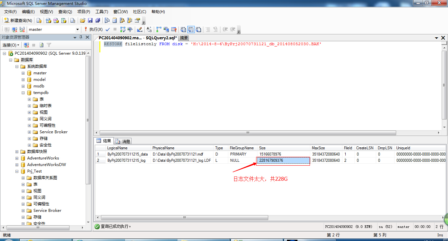Refresh the Object Explorer tree

pyautogui.click(x=42, y=45)
